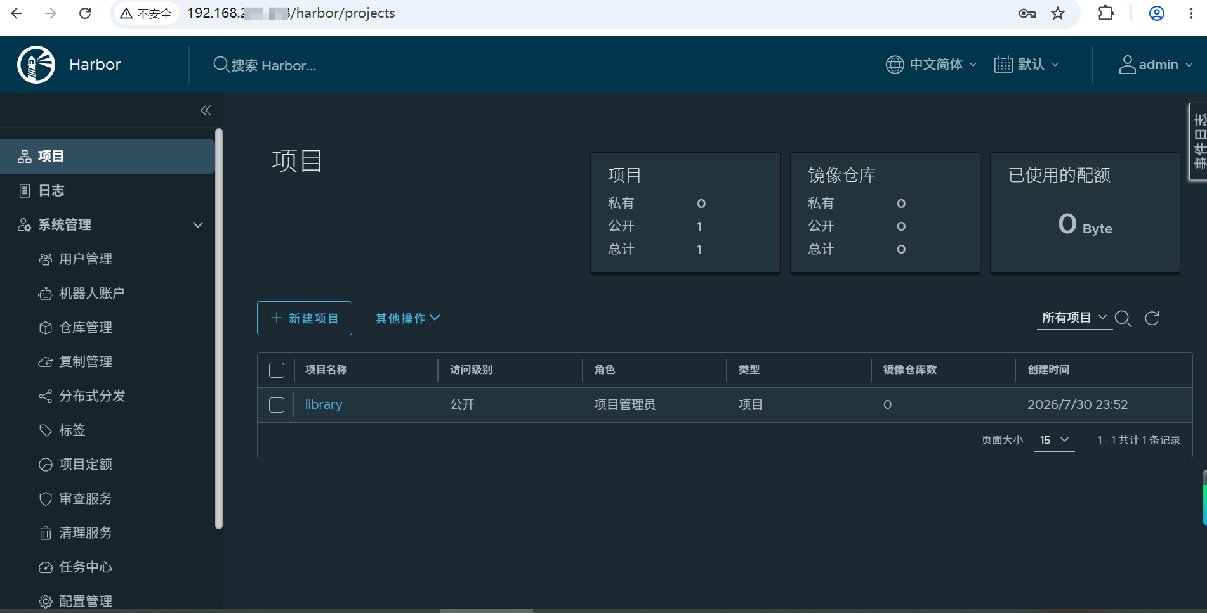Open 项目 in the sidebar

(107, 157)
